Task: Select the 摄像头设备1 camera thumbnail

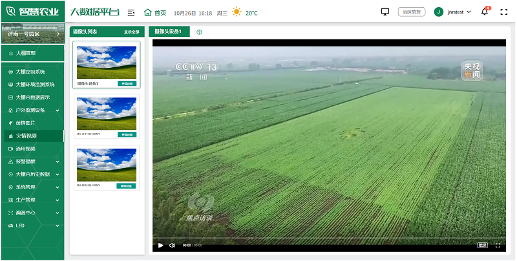Action: [x=107, y=62]
